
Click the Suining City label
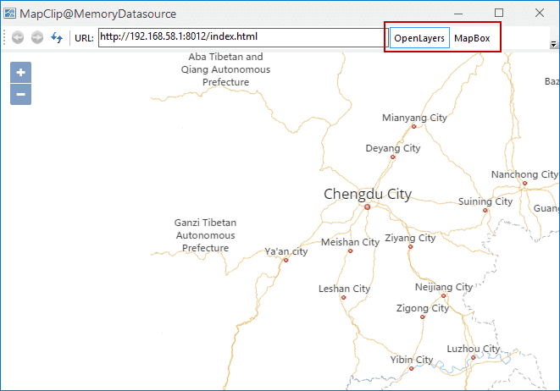(x=485, y=201)
